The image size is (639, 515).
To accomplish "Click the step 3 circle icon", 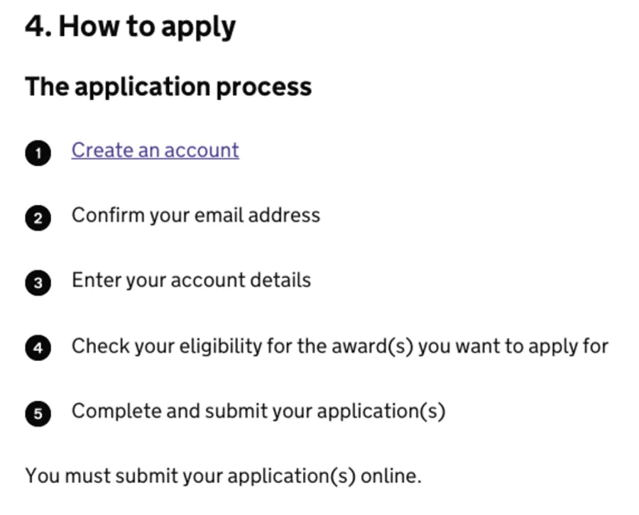I will pyautogui.click(x=38, y=283).
